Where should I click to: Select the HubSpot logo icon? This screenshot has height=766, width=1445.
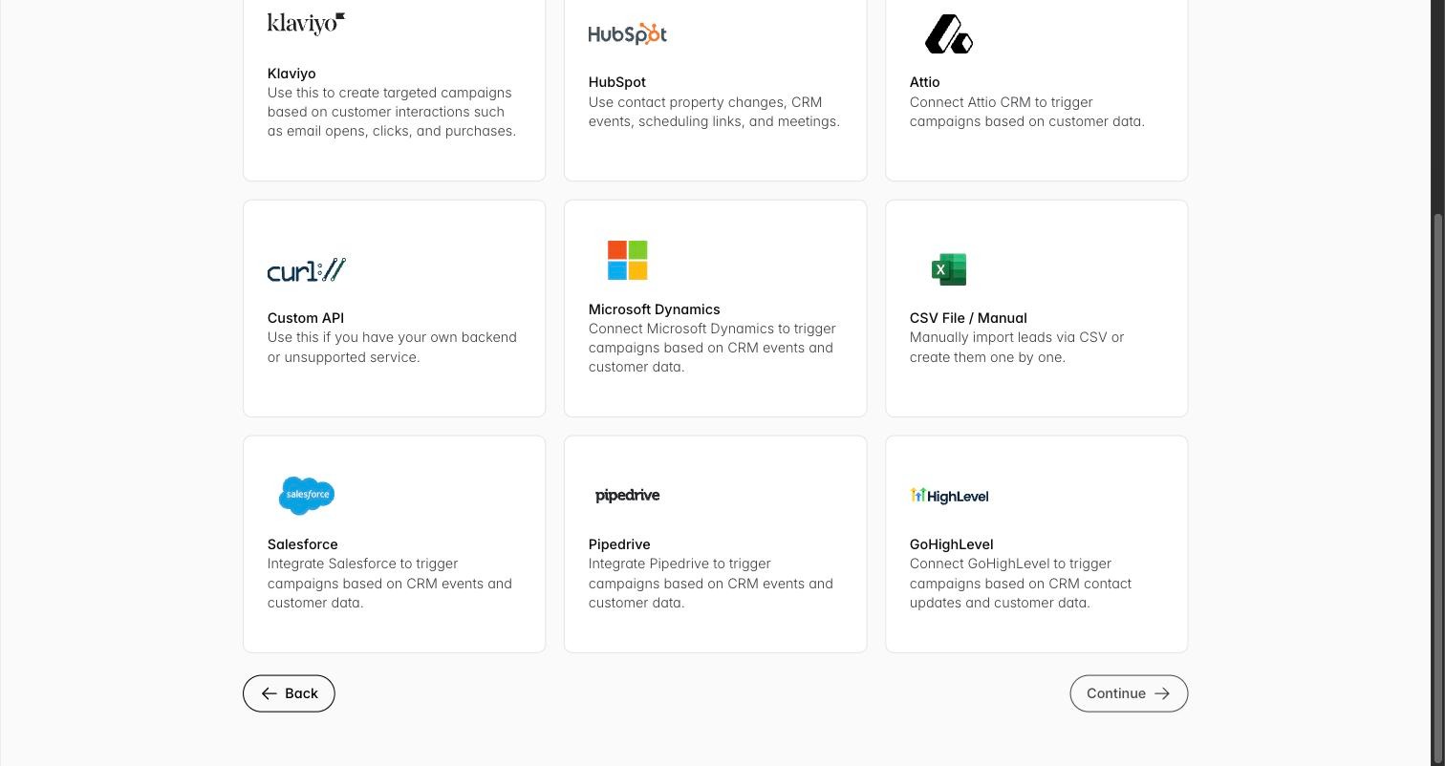[x=627, y=33]
